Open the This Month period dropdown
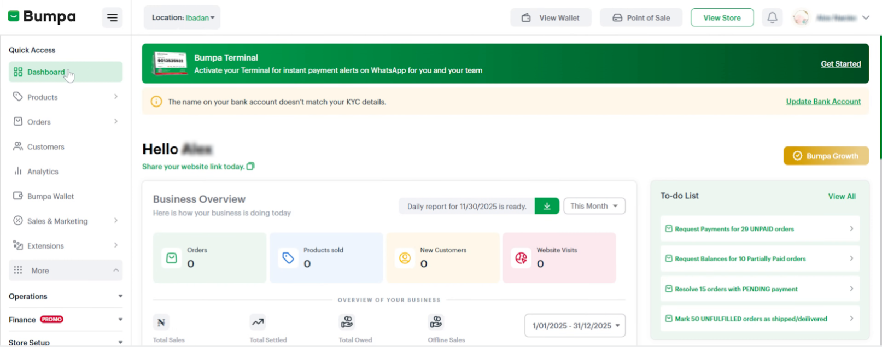Screen dimensions: 882x347 [594, 206]
